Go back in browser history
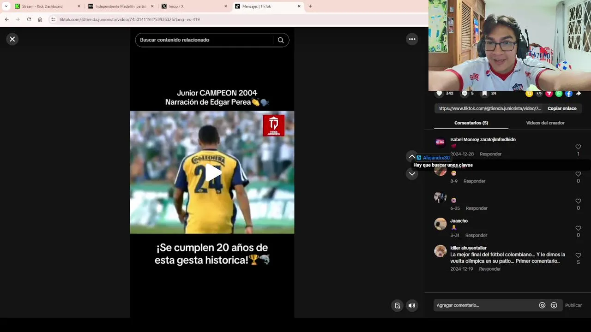 tap(6, 19)
